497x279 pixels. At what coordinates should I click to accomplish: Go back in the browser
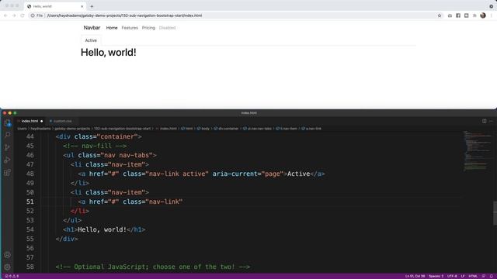point(5,15)
